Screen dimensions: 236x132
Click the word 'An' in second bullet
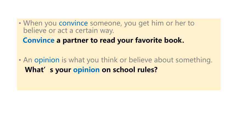tap(27, 60)
